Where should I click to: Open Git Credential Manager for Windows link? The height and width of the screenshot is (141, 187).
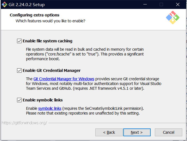[64, 79]
